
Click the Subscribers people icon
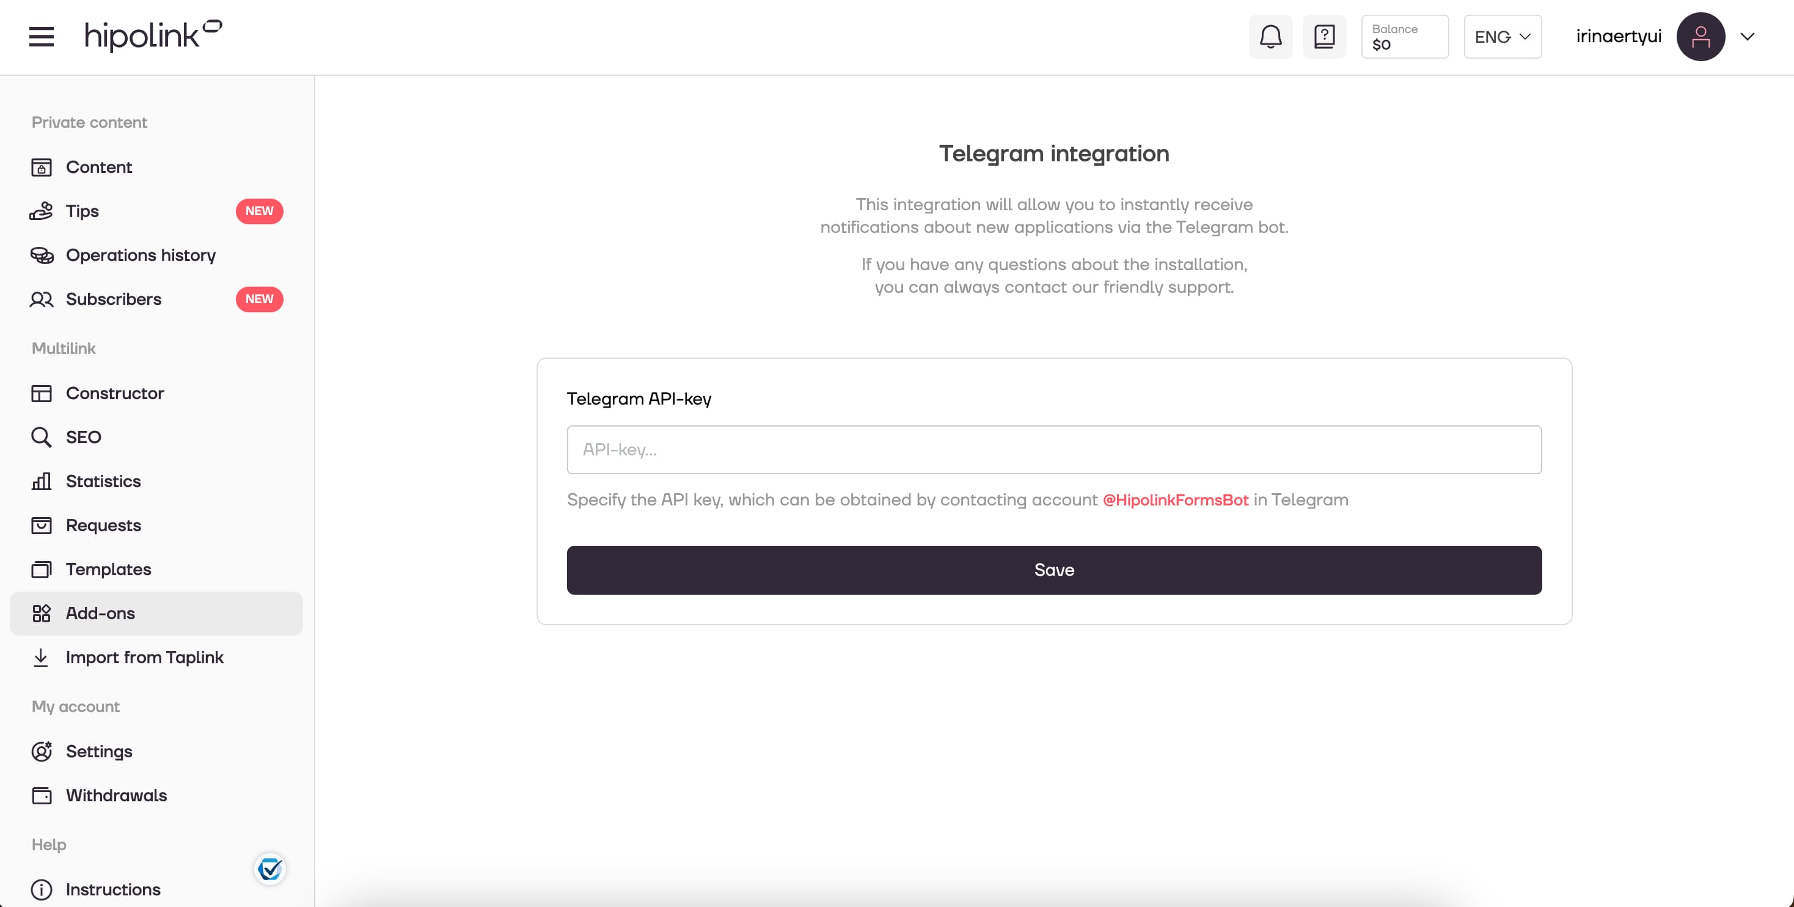41,299
